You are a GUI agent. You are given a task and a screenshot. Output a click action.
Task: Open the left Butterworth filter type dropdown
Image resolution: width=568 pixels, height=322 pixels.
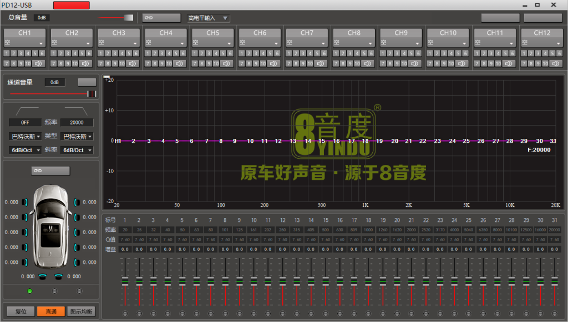25,137
